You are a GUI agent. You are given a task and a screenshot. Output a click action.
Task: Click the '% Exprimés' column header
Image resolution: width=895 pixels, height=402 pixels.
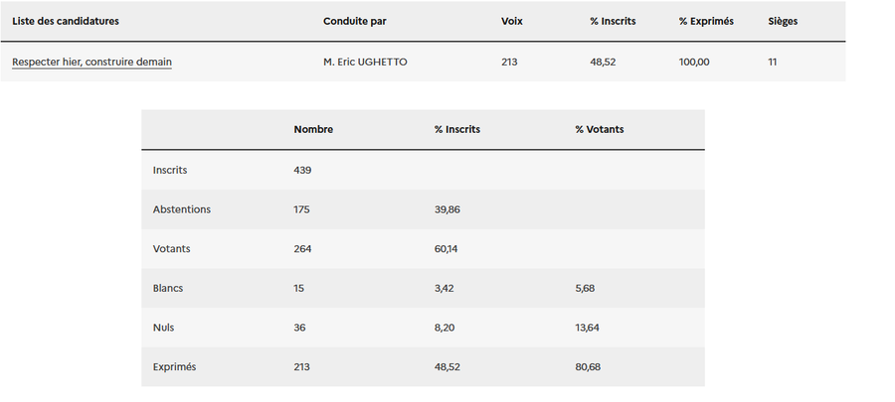(x=706, y=21)
